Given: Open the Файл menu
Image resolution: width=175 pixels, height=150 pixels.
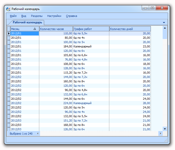Looking at the screenshot, I should click(x=13, y=16).
